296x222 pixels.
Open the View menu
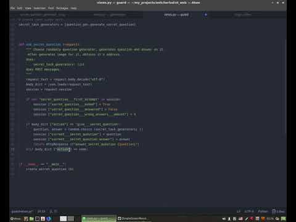click(x=28, y=8)
